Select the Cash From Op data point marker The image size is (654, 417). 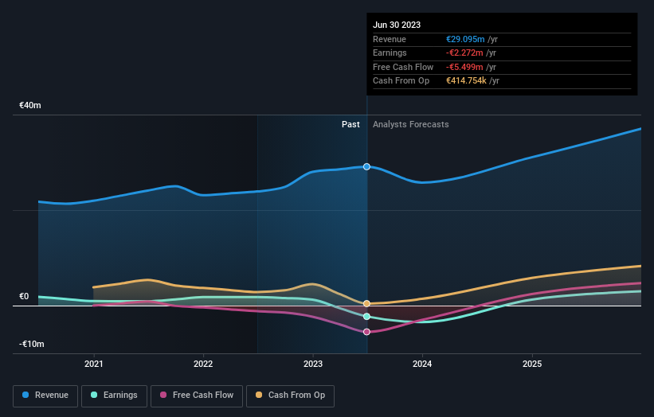tap(366, 304)
